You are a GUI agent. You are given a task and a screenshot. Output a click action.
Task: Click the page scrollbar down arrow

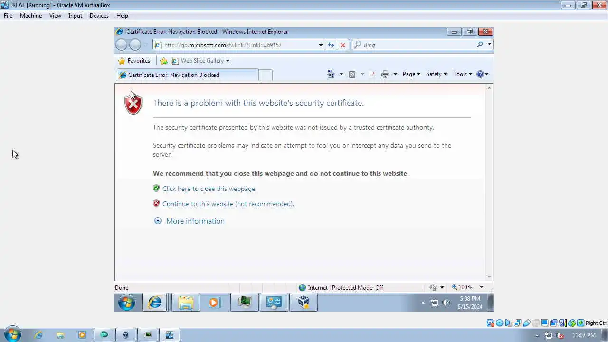(x=489, y=277)
